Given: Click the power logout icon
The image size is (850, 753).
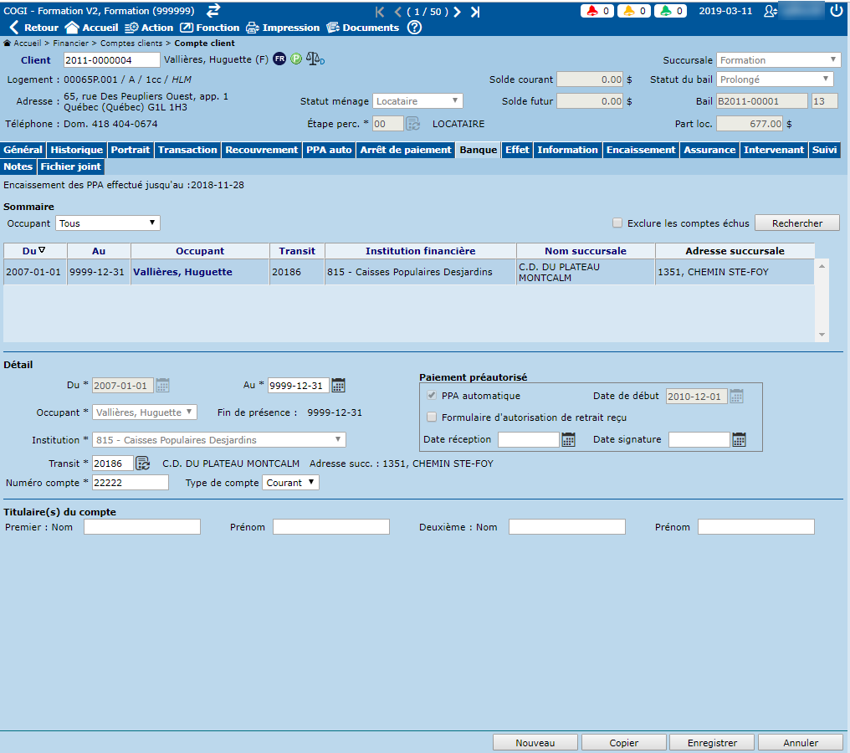Looking at the screenshot, I should [x=837, y=11].
